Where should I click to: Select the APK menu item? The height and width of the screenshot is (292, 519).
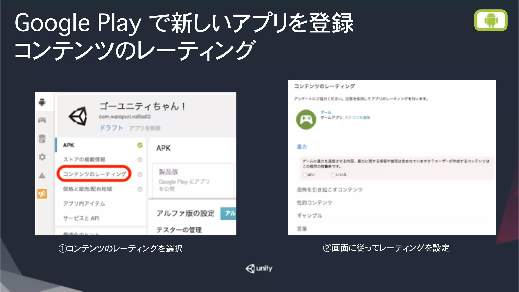click(x=69, y=145)
